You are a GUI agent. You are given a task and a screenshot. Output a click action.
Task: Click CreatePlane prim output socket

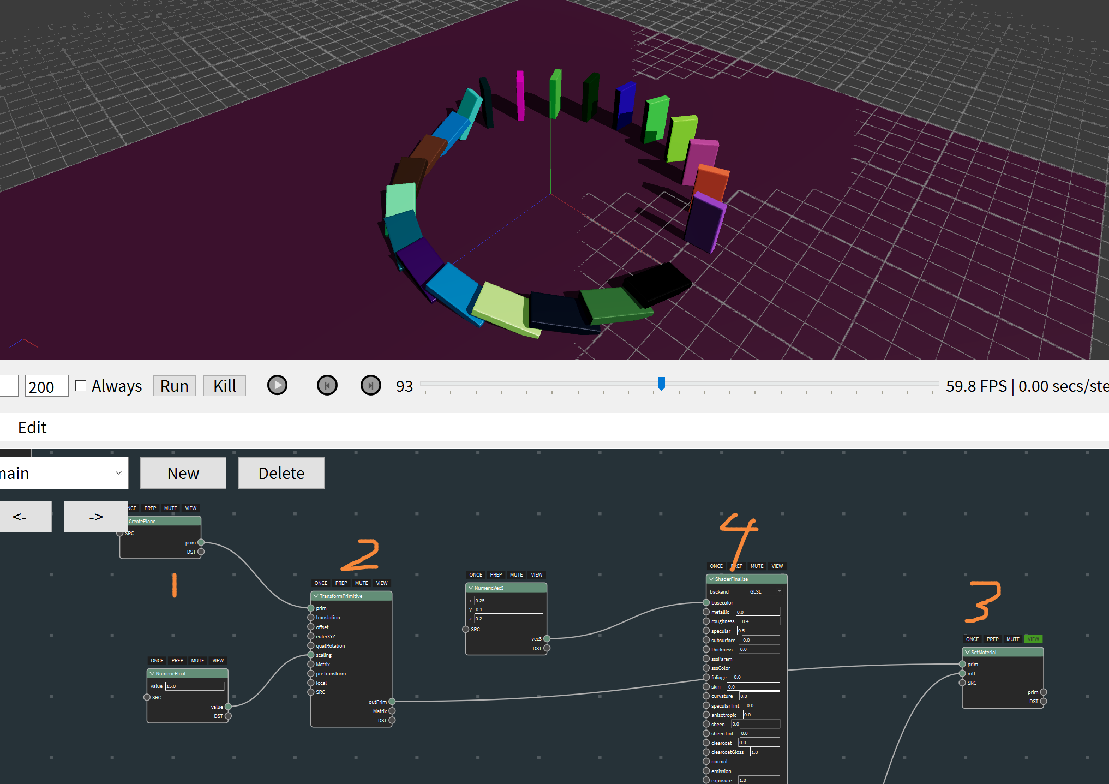coord(201,542)
